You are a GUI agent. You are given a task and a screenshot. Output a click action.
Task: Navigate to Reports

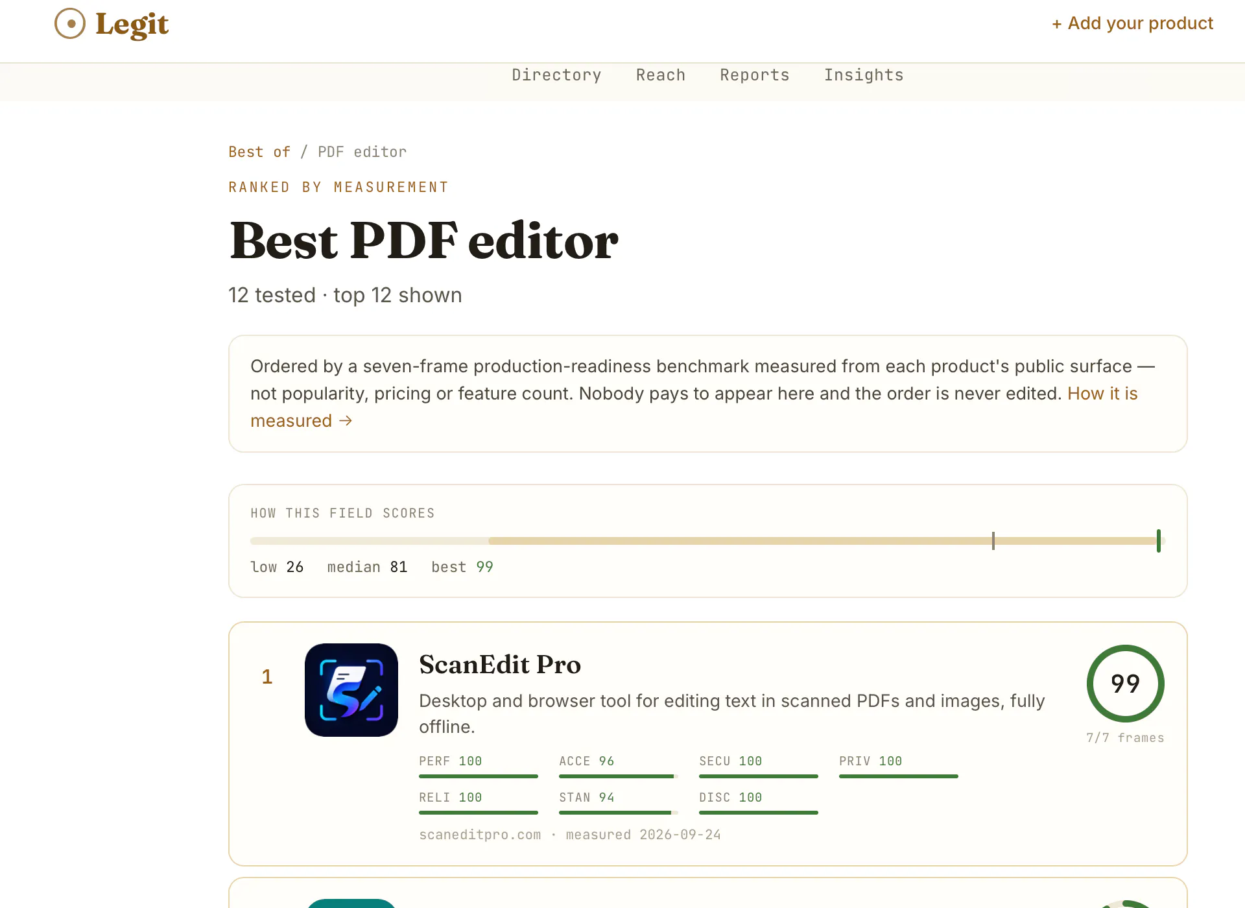755,75
